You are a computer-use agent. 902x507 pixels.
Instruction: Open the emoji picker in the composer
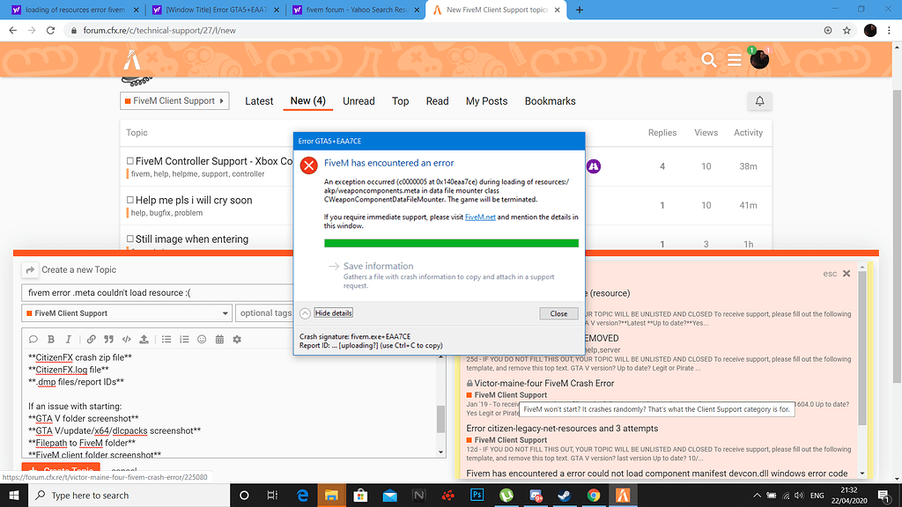point(203,339)
